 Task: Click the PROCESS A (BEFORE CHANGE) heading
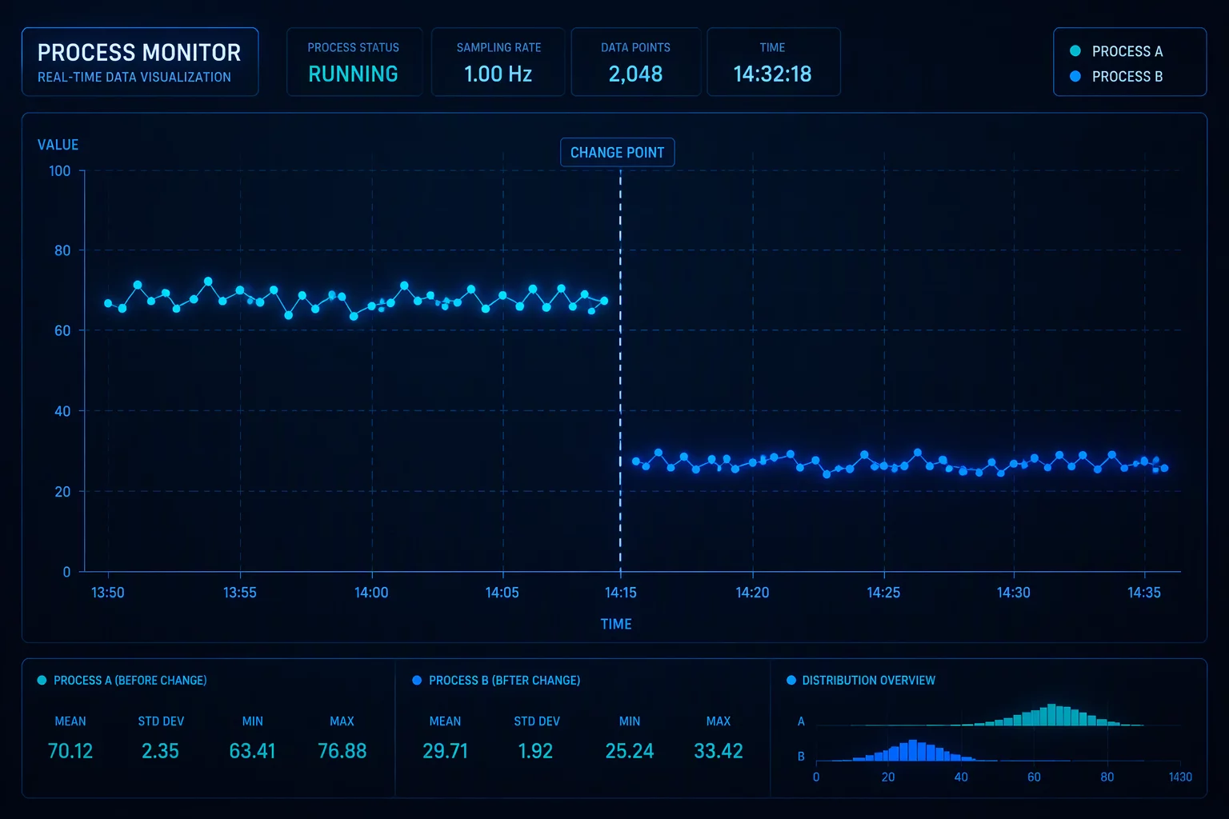tap(130, 681)
